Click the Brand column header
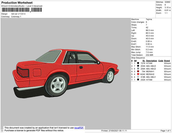The width and height of the screenshot is (172, 133). pyautogui.click(x=167, y=61)
